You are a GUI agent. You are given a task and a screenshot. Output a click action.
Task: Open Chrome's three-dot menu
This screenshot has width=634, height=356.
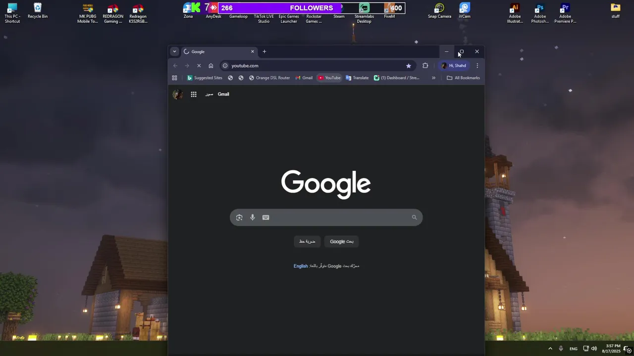(477, 66)
